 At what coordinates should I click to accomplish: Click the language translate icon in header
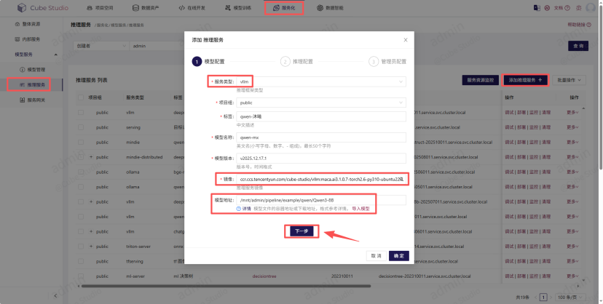tap(537, 8)
